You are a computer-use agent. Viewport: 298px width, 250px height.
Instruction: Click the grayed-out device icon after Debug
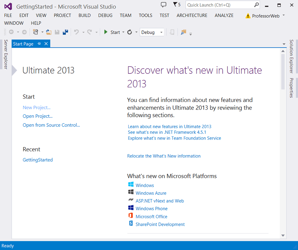pos(172,32)
